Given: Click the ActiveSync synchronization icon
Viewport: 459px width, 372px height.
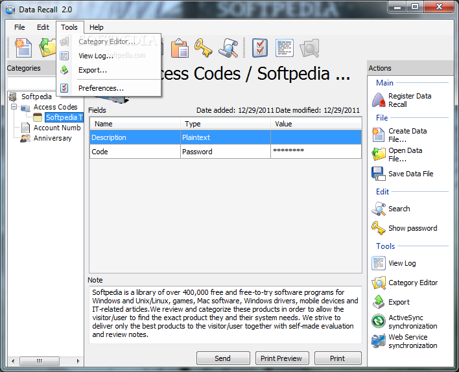Looking at the screenshot, I should click(379, 321).
